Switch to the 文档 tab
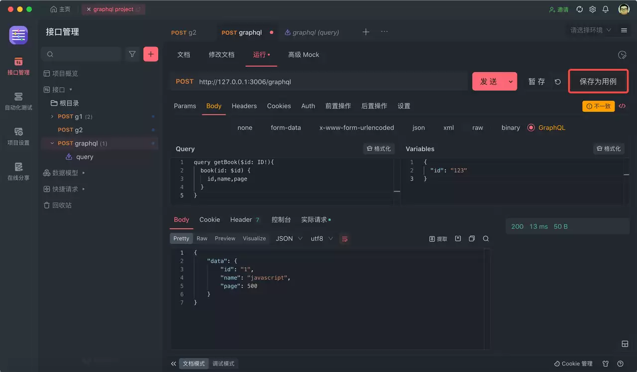Image resolution: width=637 pixels, height=372 pixels. [x=184, y=55]
